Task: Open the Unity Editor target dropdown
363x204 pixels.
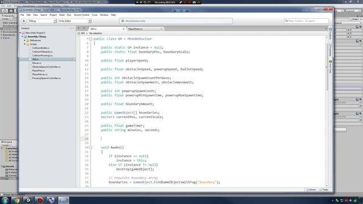Action: pos(74,21)
